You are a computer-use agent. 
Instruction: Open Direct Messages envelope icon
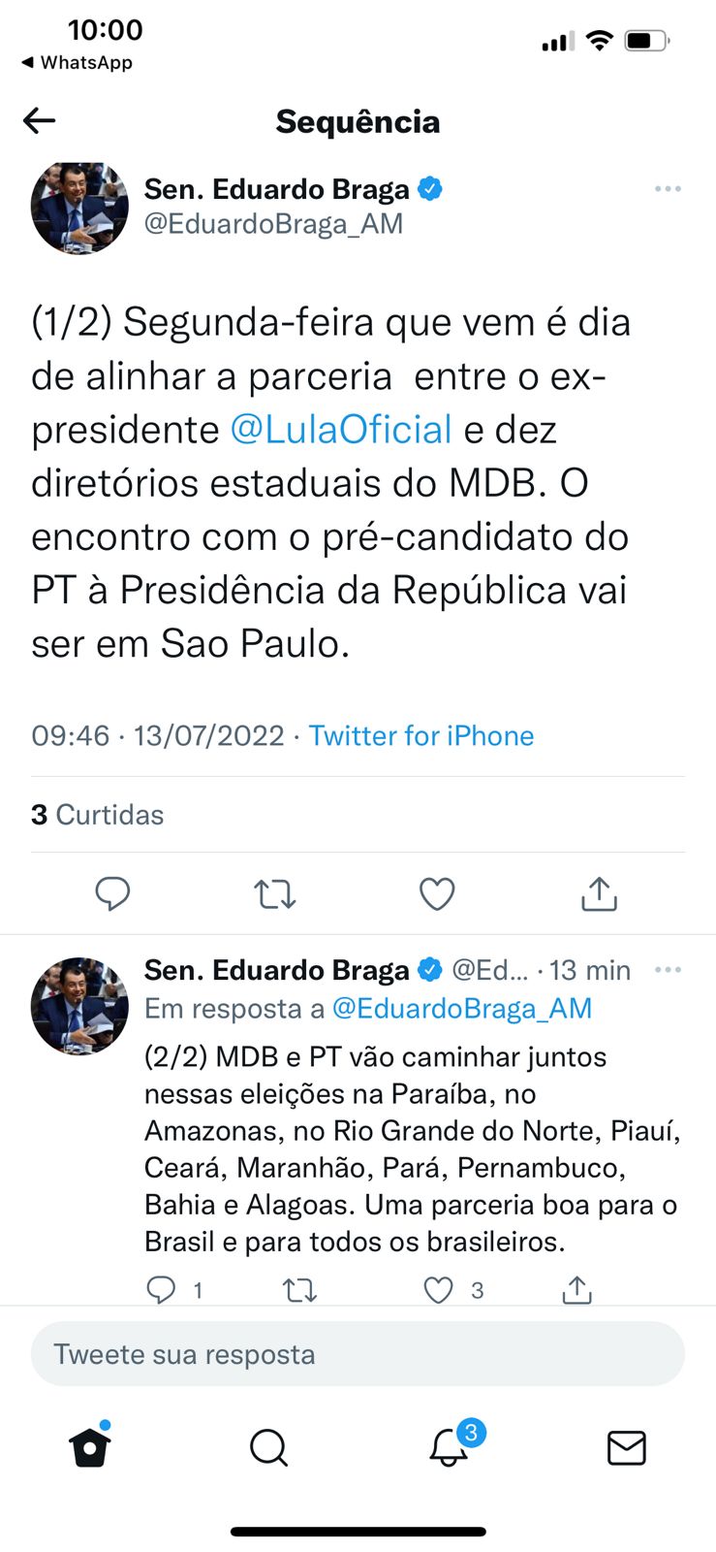pos(626,1447)
